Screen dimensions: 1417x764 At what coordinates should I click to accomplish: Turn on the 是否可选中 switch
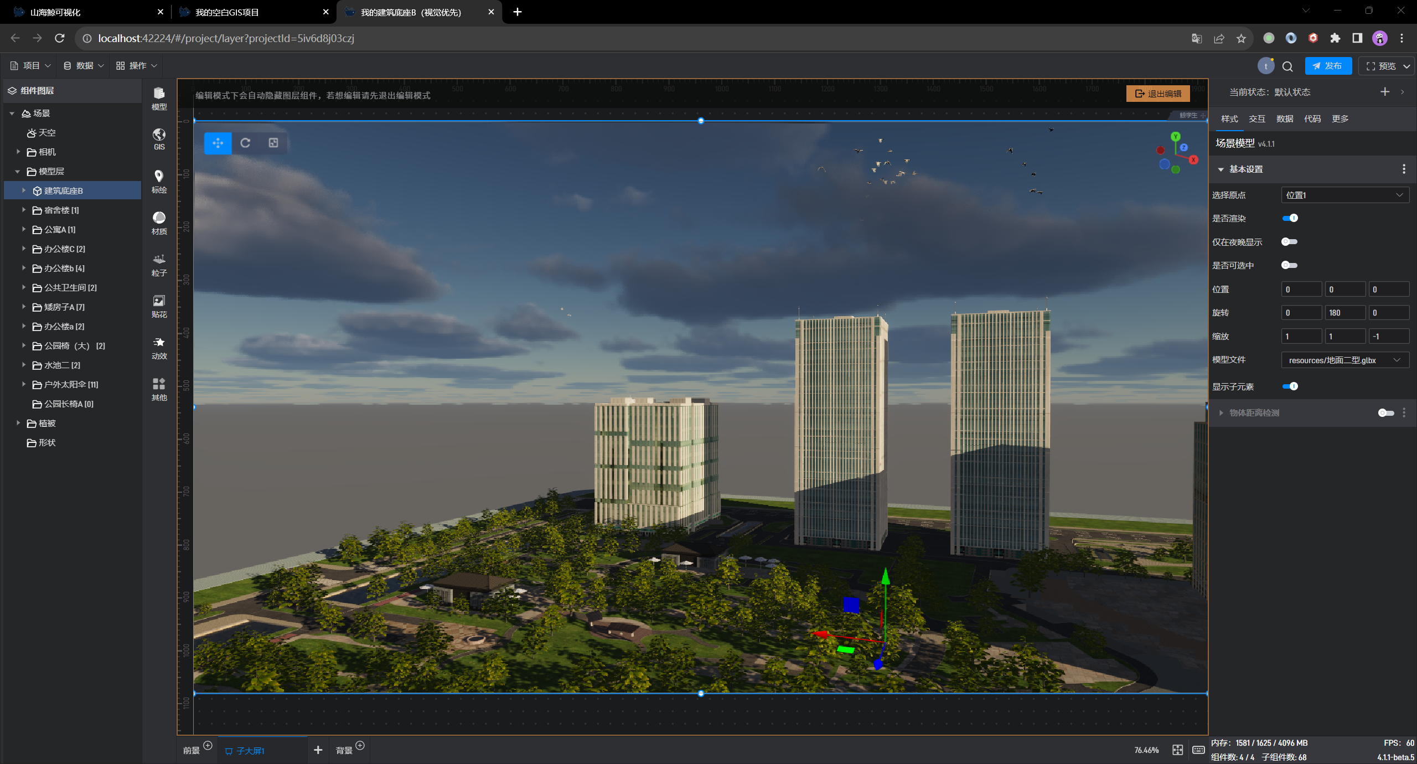click(1289, 265)
